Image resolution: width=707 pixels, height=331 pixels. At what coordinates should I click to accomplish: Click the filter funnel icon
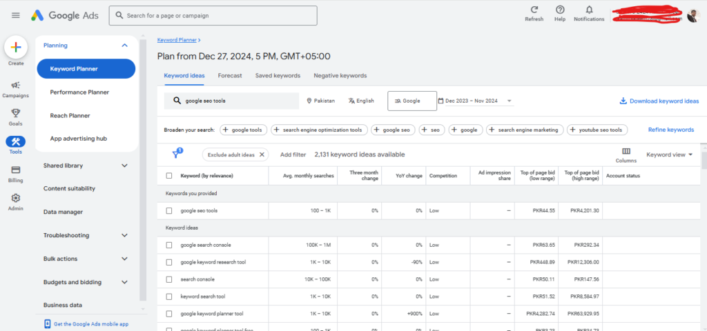click(x=176, y=154)
